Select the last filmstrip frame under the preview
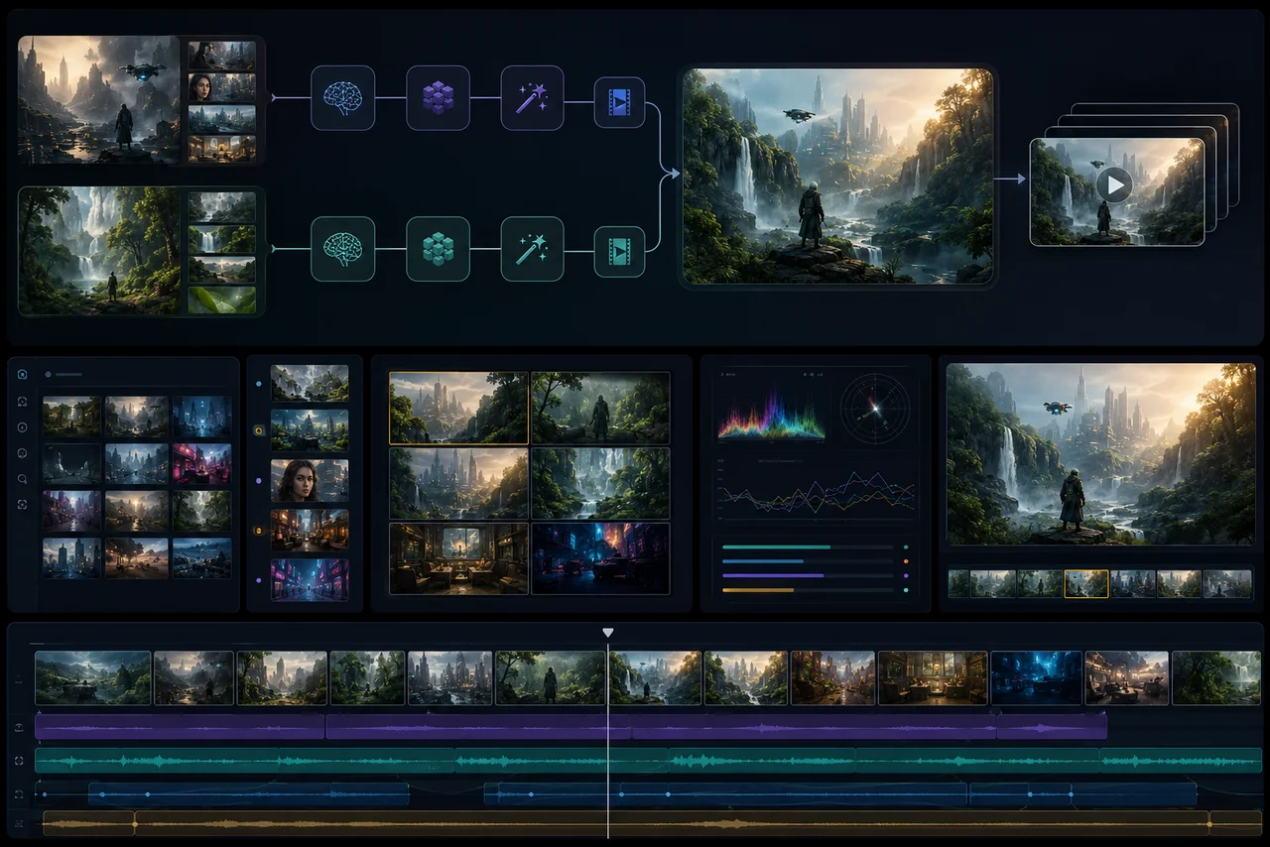Screen dimensions: 1270x847 (x=1227, y=584)
